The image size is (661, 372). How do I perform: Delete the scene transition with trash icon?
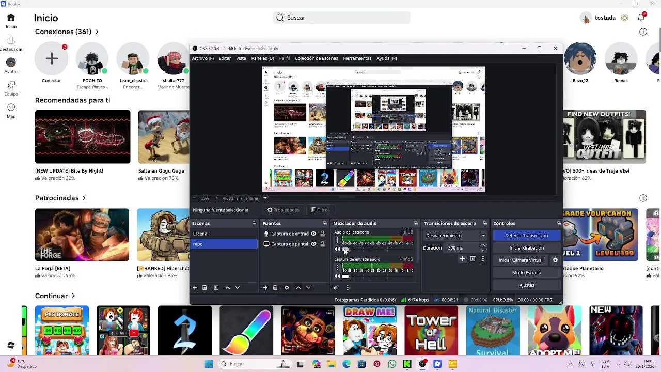(473, 259)
